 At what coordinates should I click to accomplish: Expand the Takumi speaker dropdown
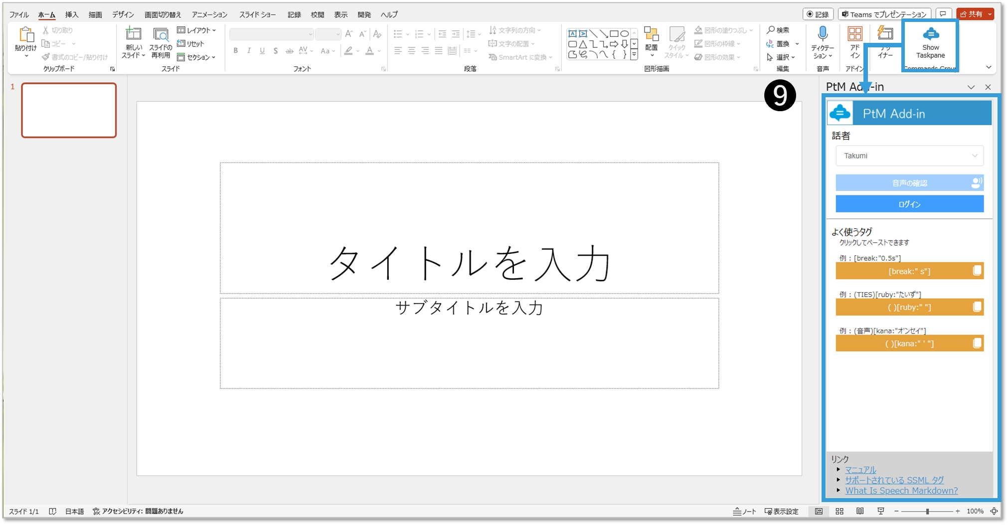tap(909, 156)
